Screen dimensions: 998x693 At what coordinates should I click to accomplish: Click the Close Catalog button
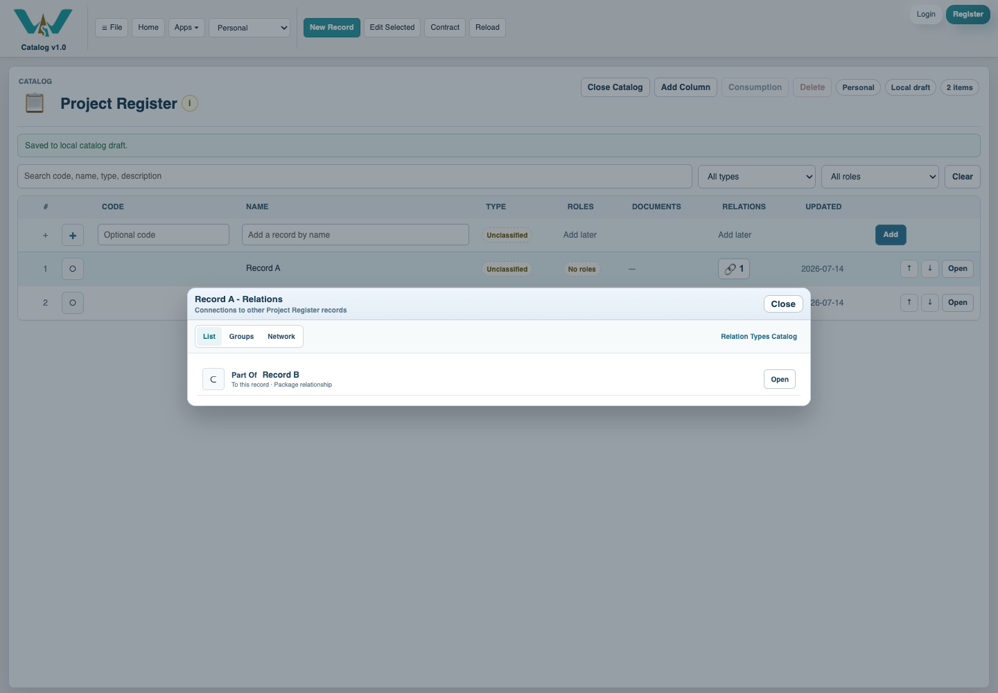[615, 87]
